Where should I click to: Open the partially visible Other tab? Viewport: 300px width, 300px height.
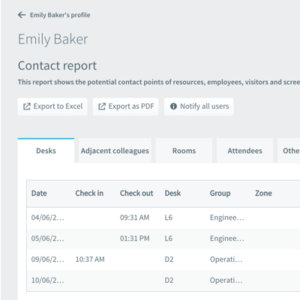coord(289,151)
